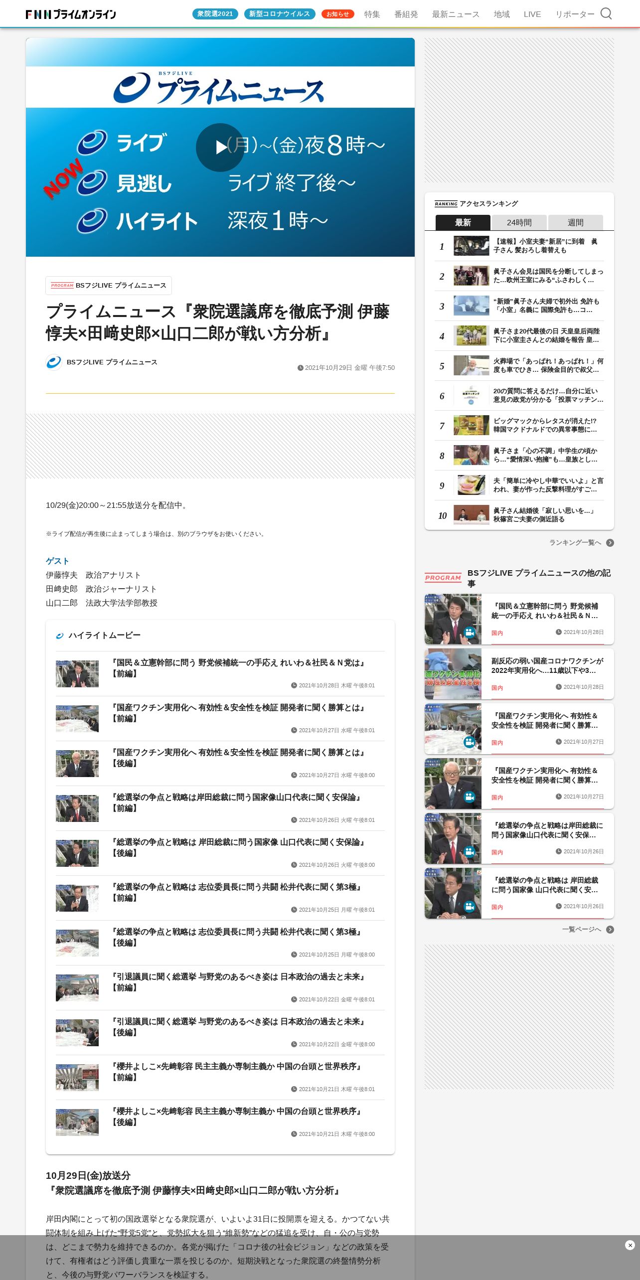
Task: Open rank 1 article 小室夫妻新居に到着
Action: pos(519,246)
